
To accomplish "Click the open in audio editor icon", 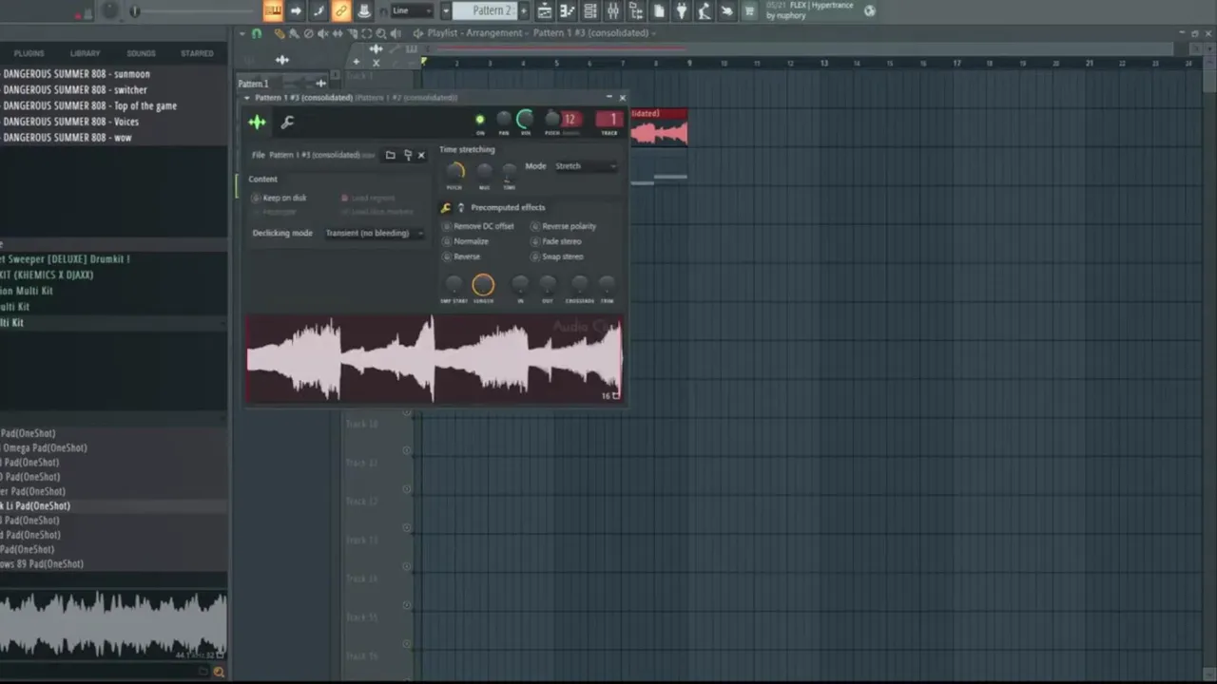I will click(x=408, y=155).
